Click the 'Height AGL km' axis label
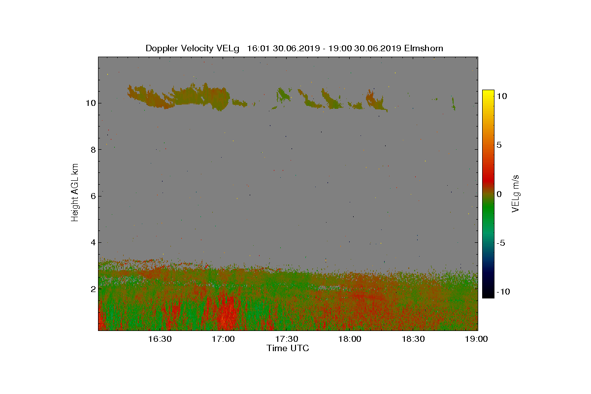The image size is (591, 394). 75,193
